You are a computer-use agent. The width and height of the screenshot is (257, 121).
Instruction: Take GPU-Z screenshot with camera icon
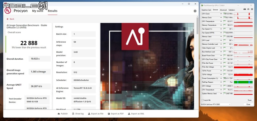coord(245,9)
